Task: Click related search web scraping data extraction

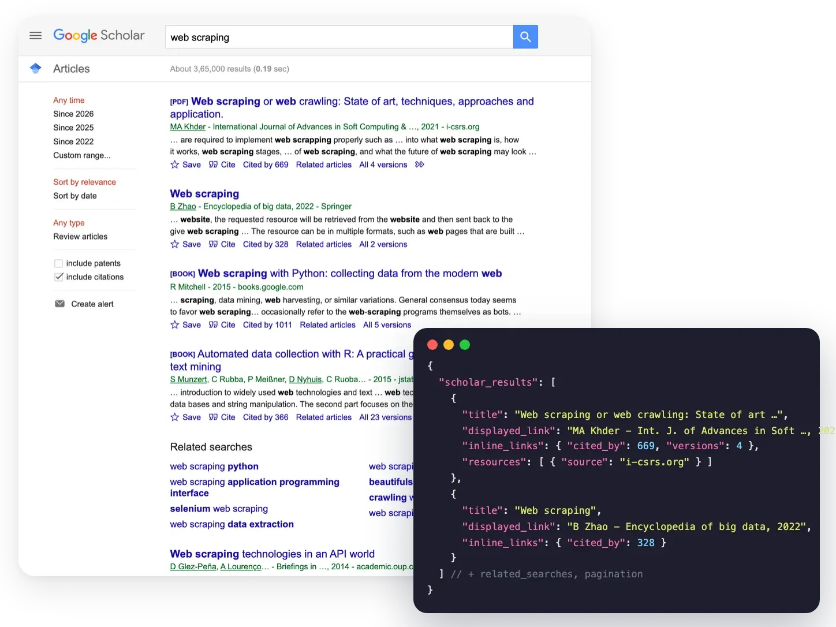Action: (232, 524)
